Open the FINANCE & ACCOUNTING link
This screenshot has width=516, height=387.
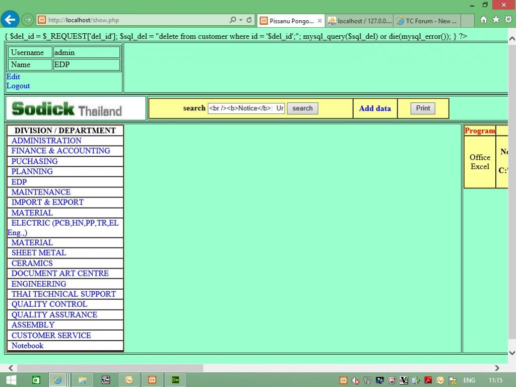coord(61,151)
